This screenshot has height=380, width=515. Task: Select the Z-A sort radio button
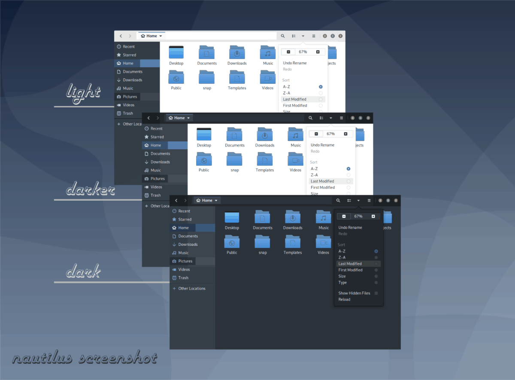pyautogui.click(x=341, y=257)
